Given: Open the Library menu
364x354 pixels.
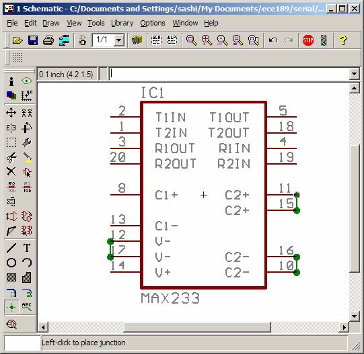Looking at the screenshot, I should pyautogui.click(x=122, y=24).
